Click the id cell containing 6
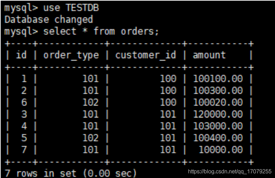The height and width of the screenshot is (178, 275). point(24,102)
